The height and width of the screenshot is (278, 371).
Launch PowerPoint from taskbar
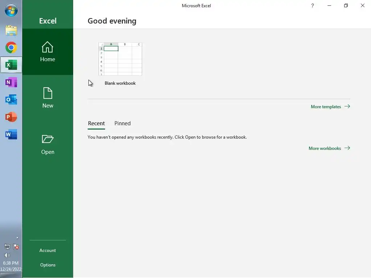tap(11, 117)
